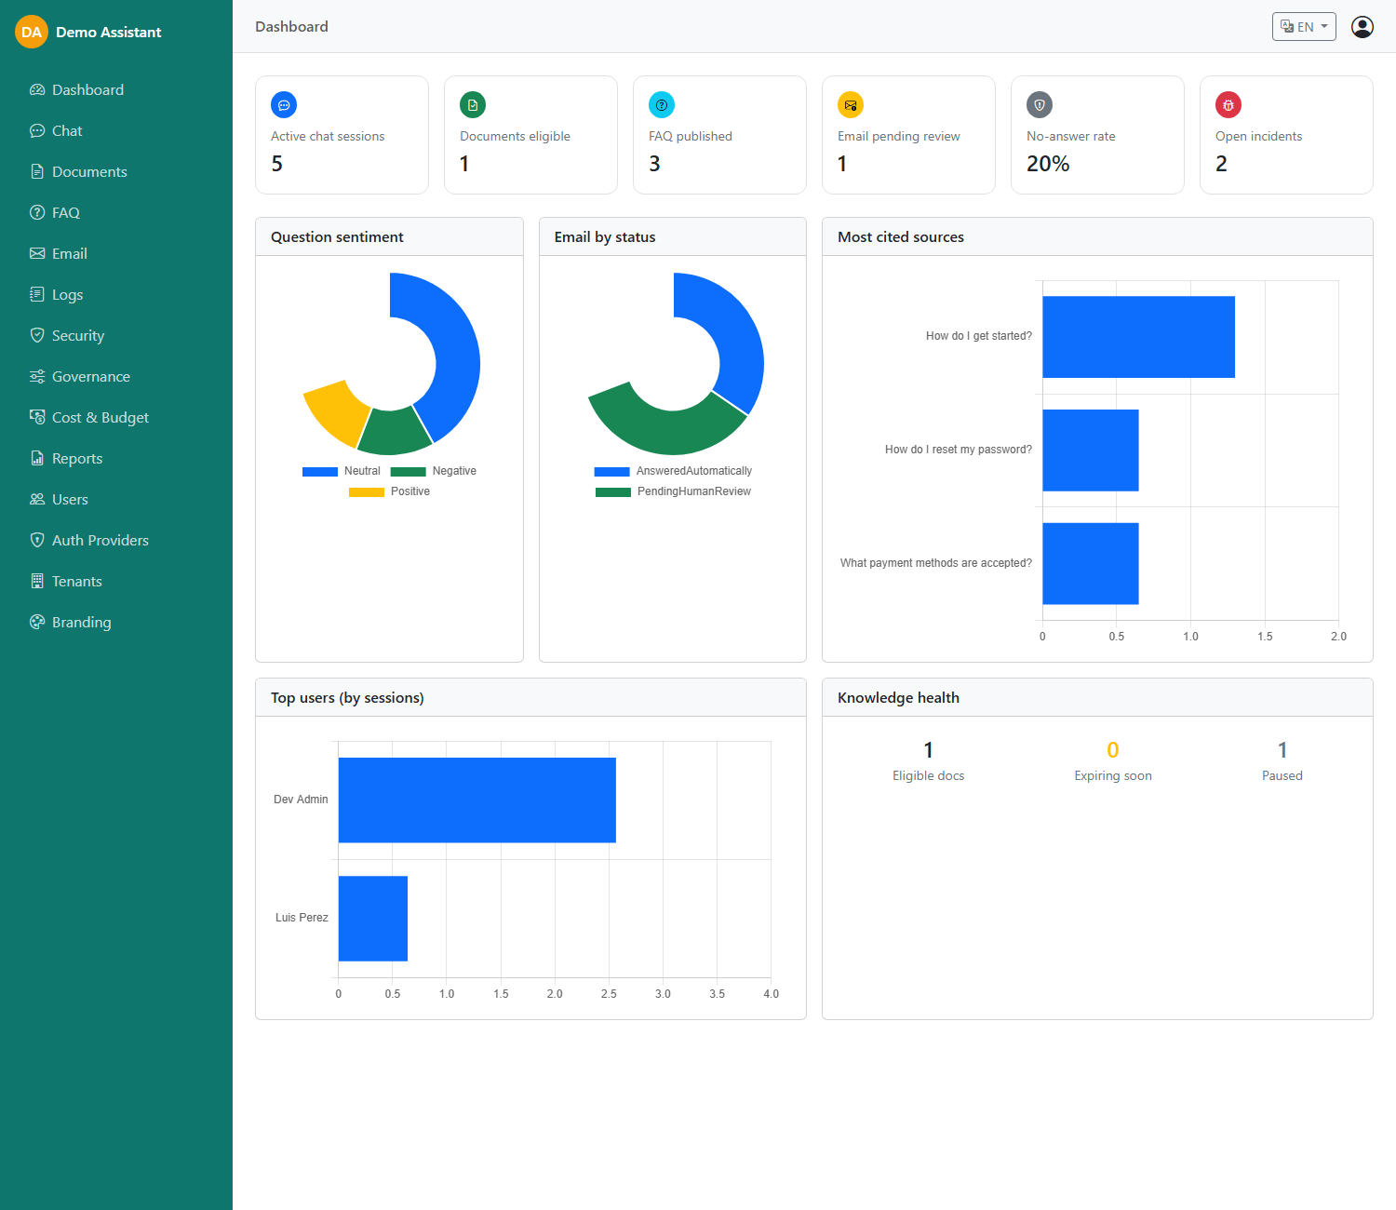Click the Open incidents card
Image resolution: width=1396 pixels, height=1210 pixels.
click(x=1286, y=135)
